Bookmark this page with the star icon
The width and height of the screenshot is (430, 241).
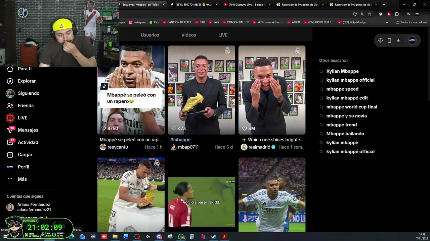(x=370, y=14)
